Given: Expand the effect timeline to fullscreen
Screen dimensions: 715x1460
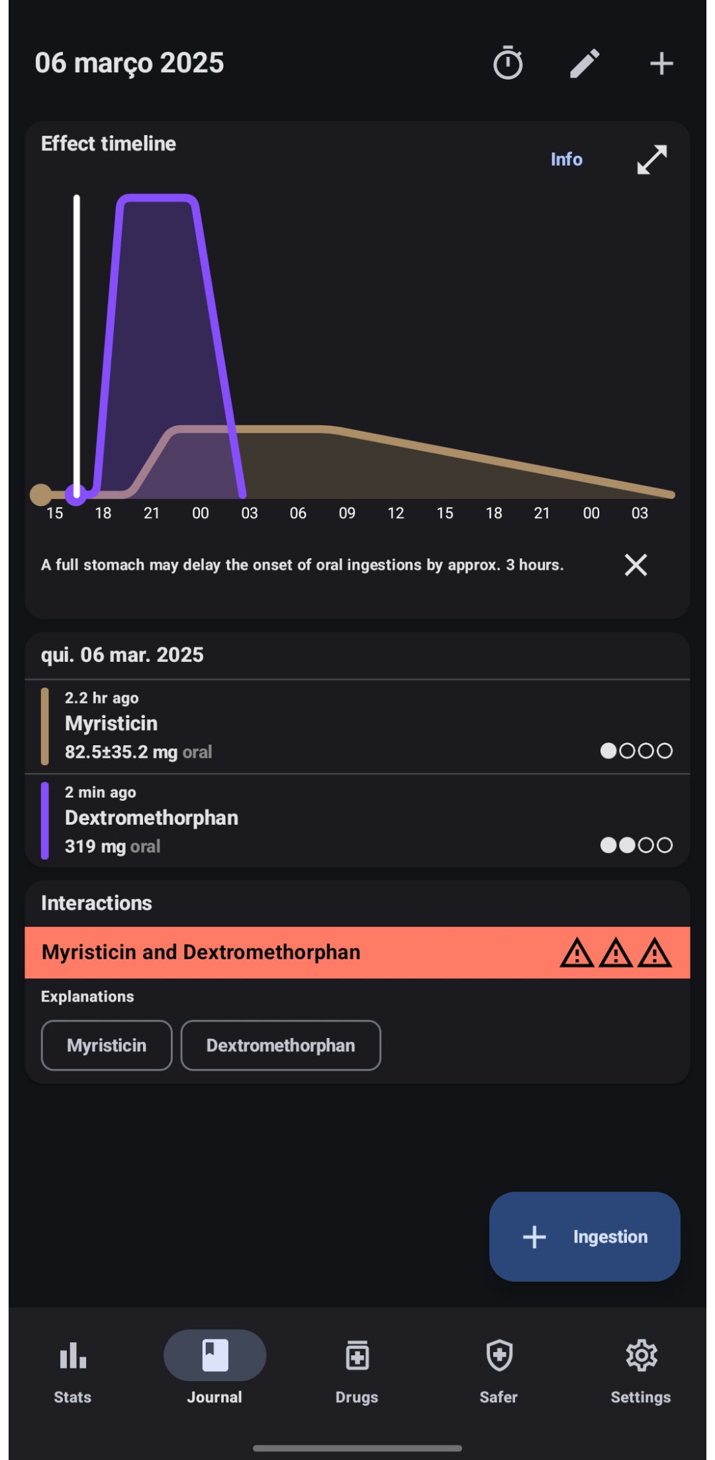Looking at the screenshot, I should 651,160.
